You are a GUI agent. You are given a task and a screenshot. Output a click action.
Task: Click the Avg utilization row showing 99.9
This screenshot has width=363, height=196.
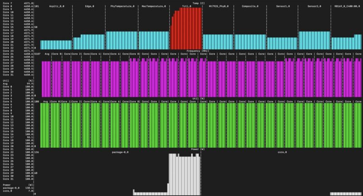coord(18,84)
